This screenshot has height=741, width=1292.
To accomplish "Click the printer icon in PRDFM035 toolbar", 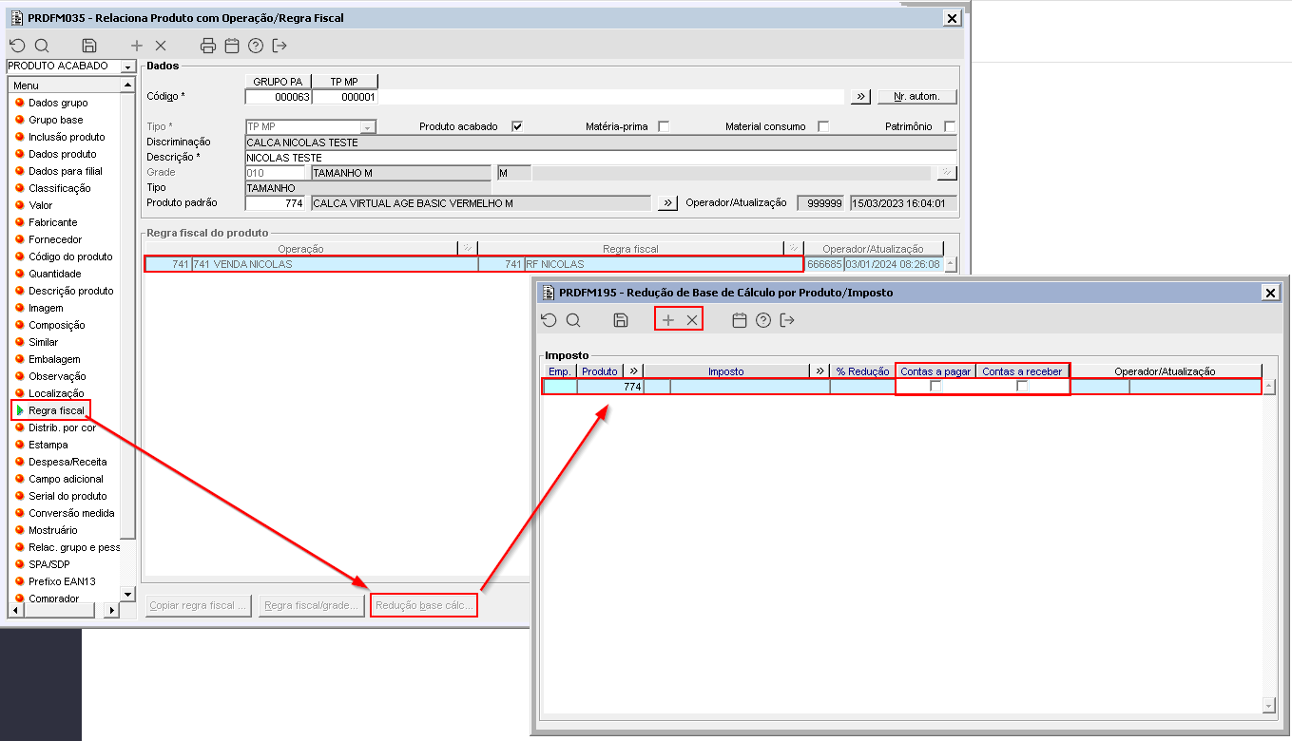I will point(208,46).
